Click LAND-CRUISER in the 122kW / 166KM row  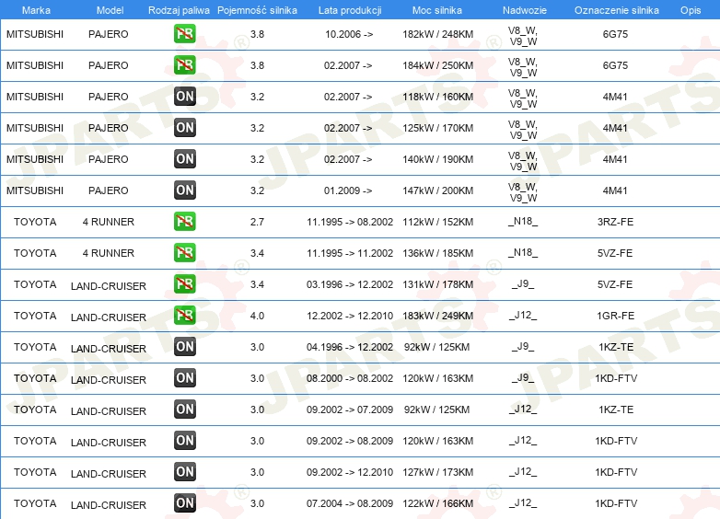tap(109, 505)
